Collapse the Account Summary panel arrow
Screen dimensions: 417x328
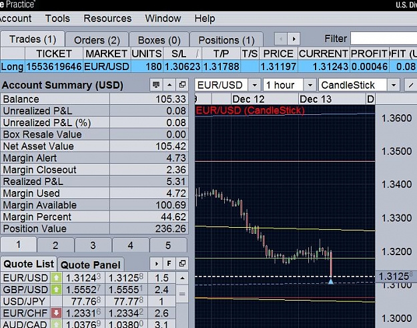pyautogui.click(x=169, y=85)
